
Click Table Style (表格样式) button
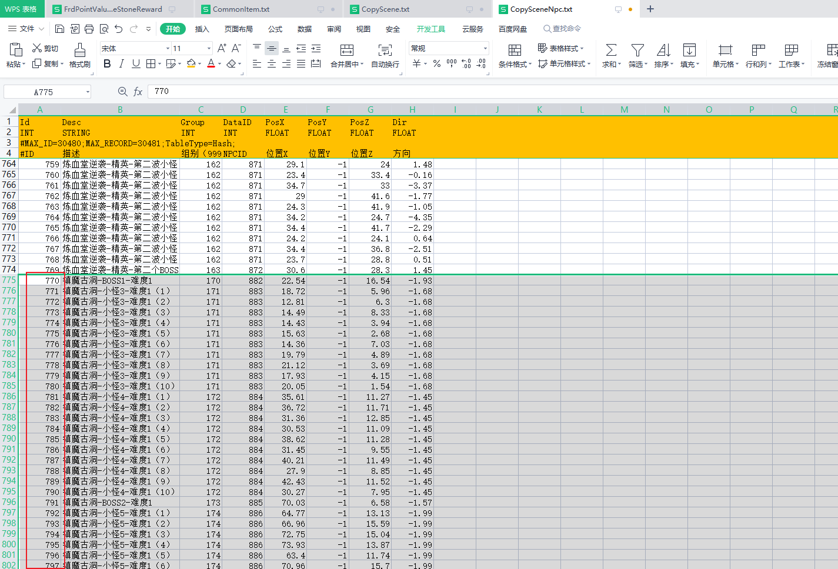point(560,48)
